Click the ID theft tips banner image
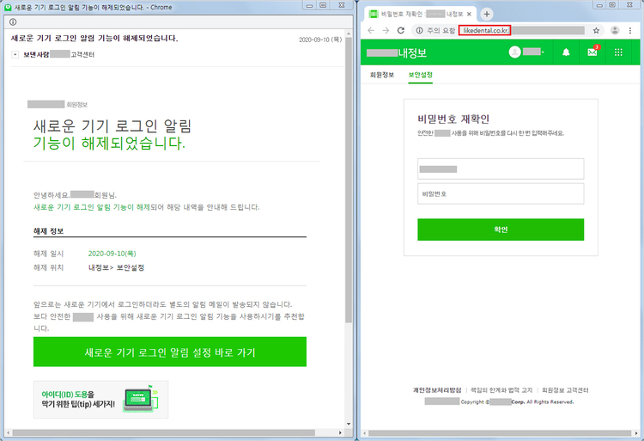The width and height of the screenshot is (644, 441). point(100,399)
